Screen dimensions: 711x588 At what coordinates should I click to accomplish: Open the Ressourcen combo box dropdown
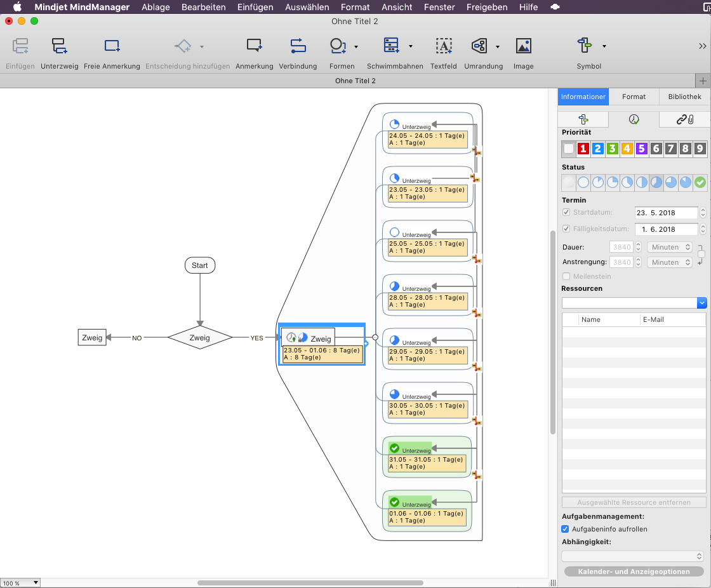click(701, 303)
